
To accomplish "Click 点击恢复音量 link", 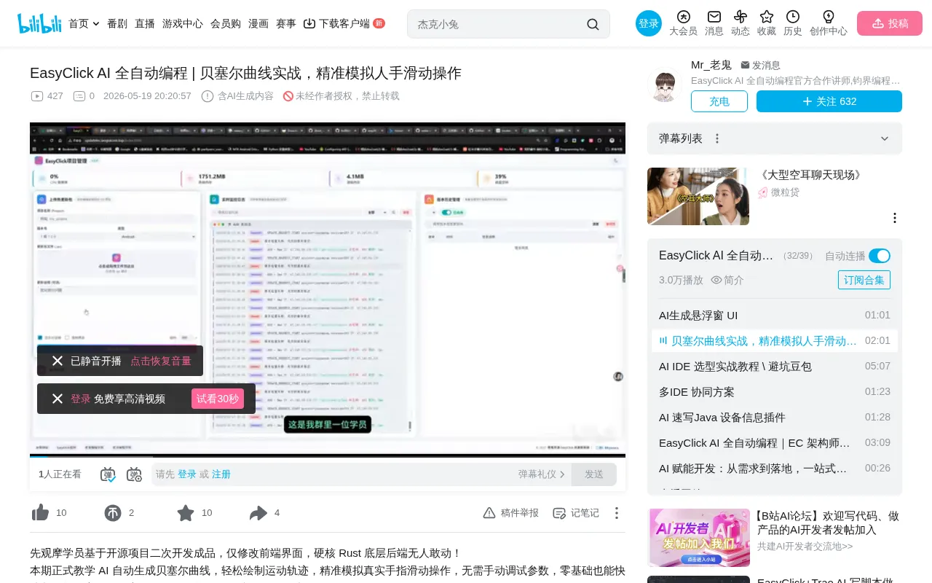I will point(161,361).
